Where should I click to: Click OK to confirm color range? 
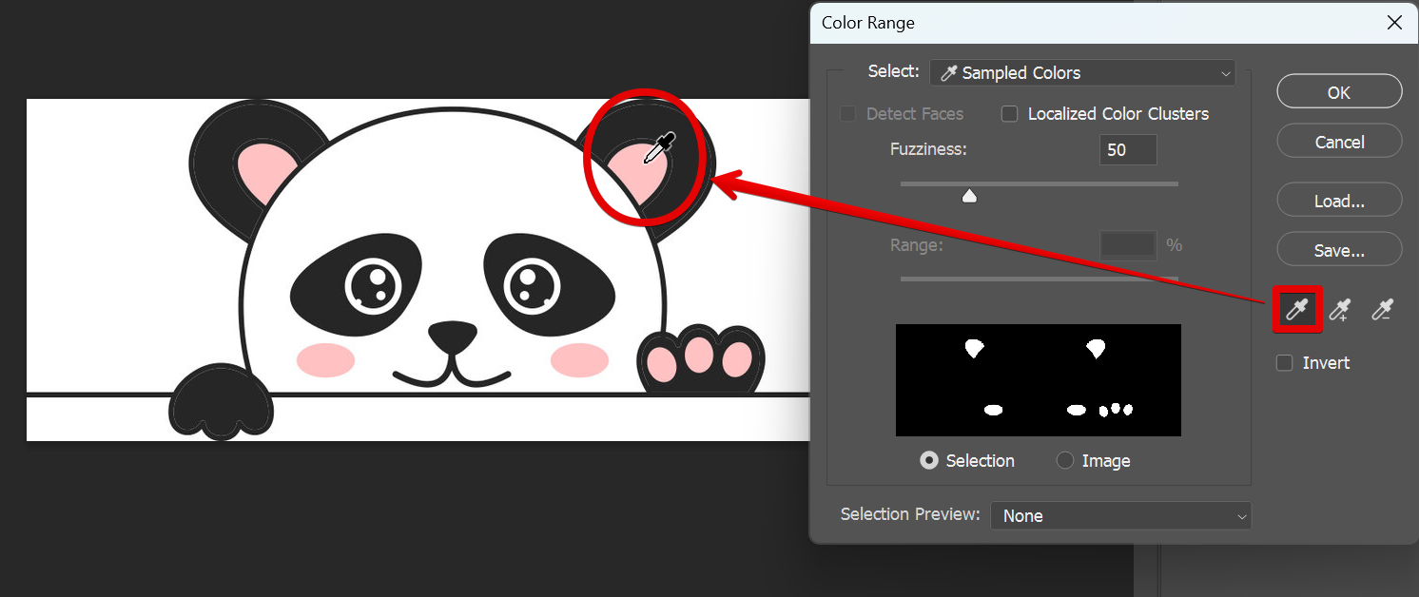coord(1339,92)
